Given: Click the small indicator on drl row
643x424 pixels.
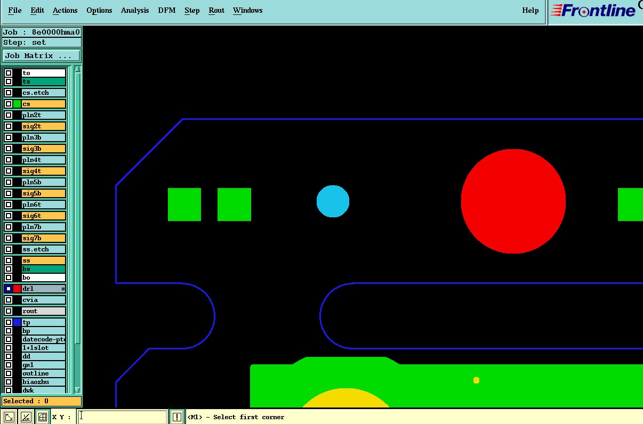Looking at the screenshot, I should 63,289.
